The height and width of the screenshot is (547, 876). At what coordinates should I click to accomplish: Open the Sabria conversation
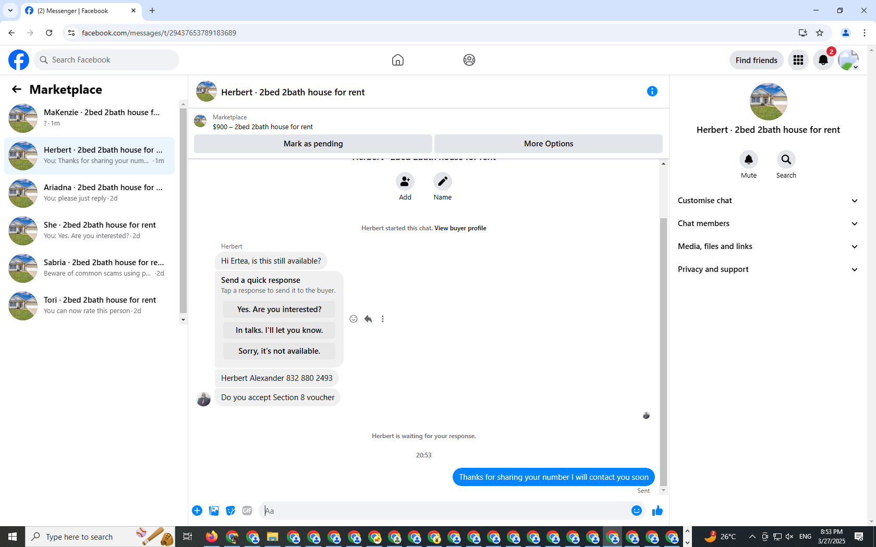click(x=89, y=268)
